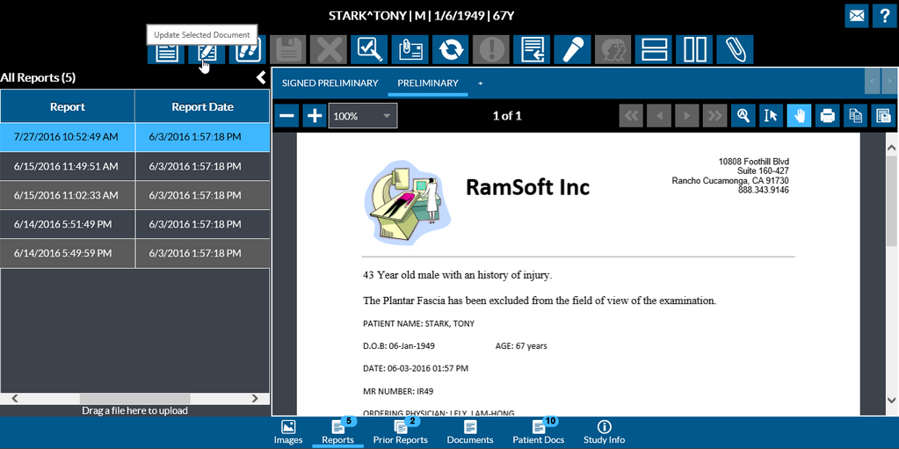The height and width of the screenshot is (449, 899).
Task: Toggle the text select cursor tool
Action: click(x=771, y=116)
